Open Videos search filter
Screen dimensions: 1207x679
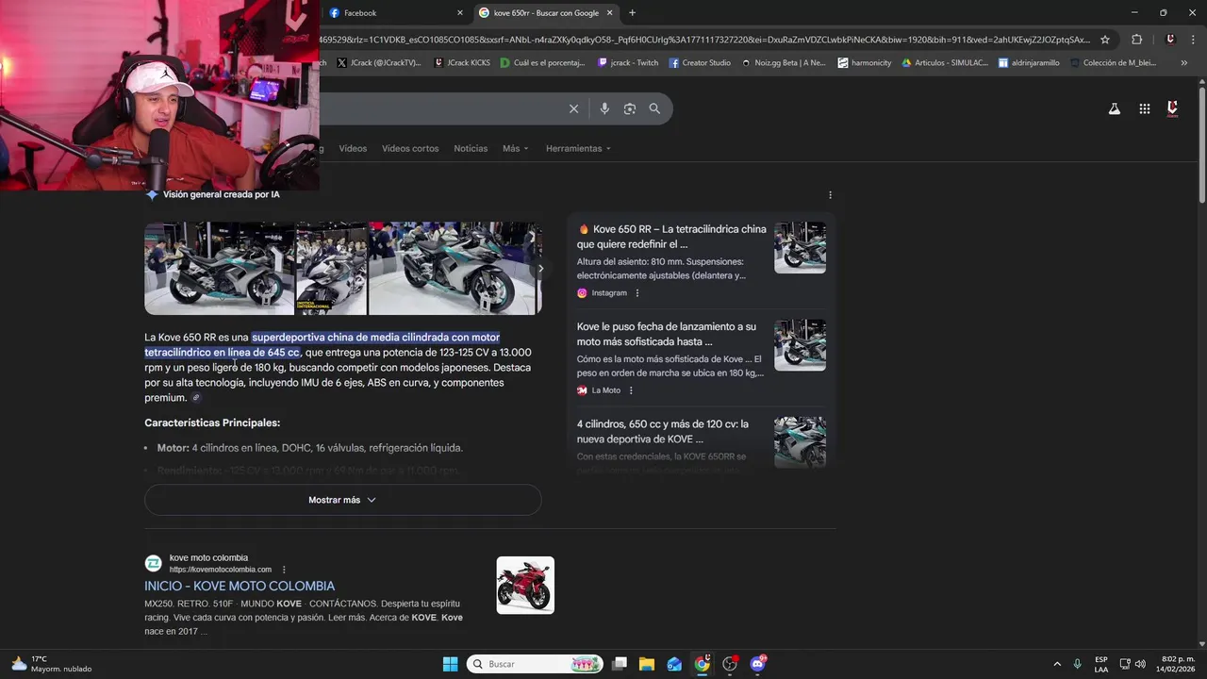(353, 148)
